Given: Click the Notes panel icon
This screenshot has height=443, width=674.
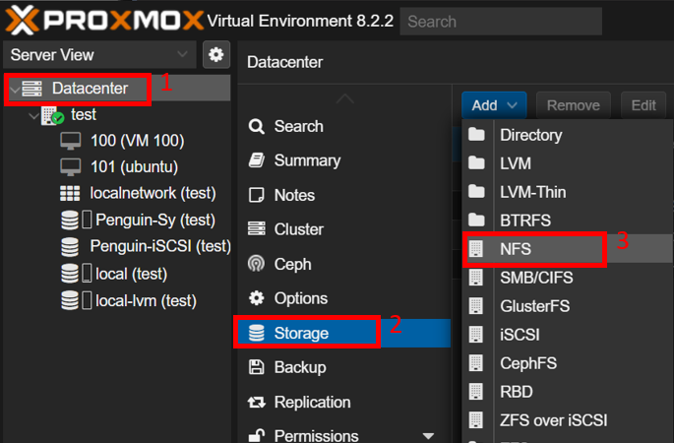Looking at the screenshot, I should point(256,195).
